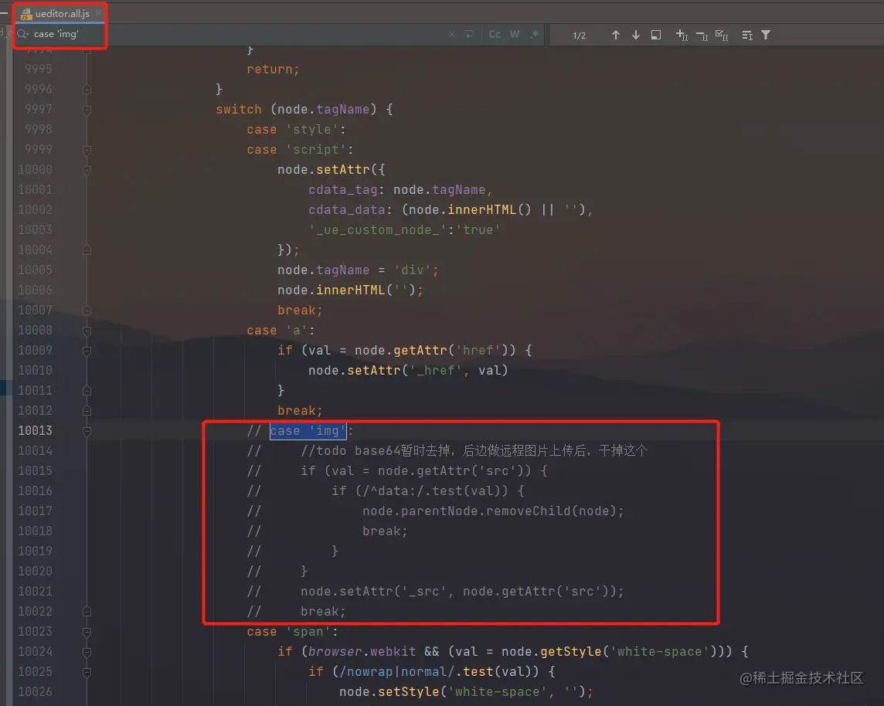Collapse the fold marker at line 10013
Screen dimensions: 884x706
87,431
